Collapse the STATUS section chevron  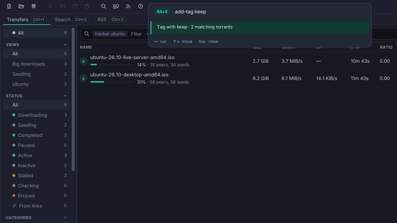pyautogui.click(x=65, y=96)
